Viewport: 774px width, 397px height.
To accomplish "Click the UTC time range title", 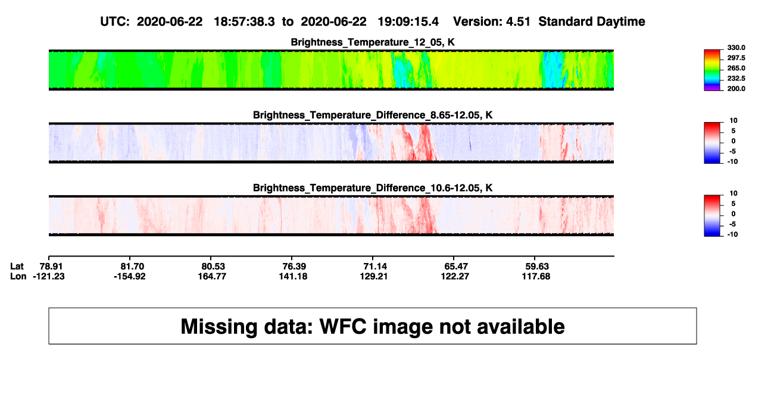I will (373, 21).
